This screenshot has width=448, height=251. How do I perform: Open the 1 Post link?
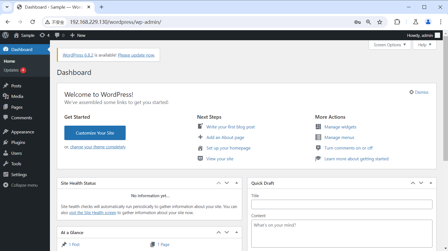click(74, 244)
